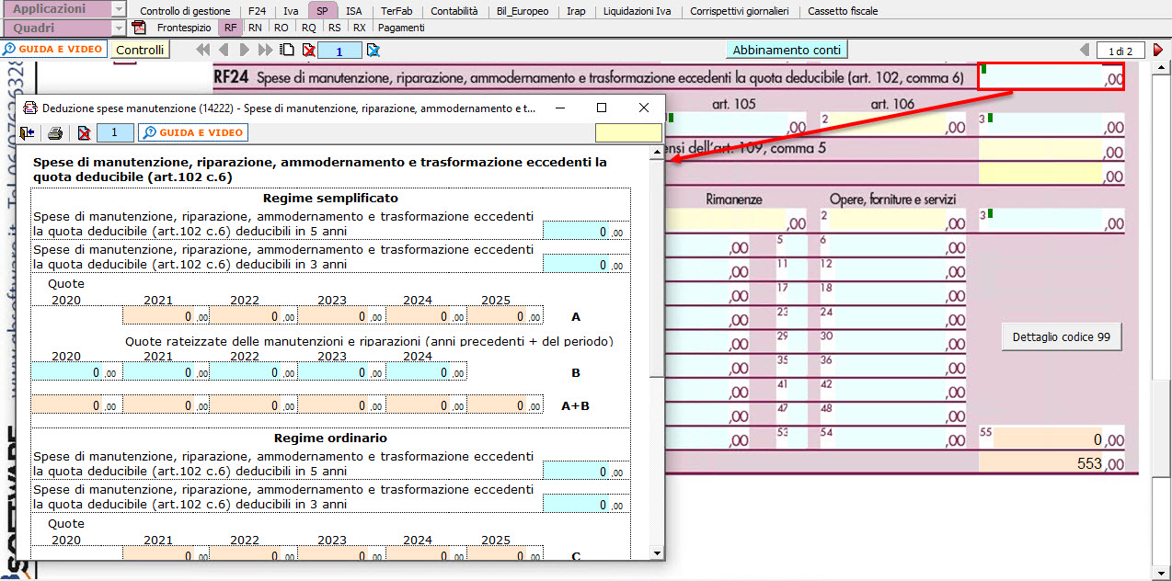Close the Deduzione spese manutenzione window
This screenshot has width=1172, height=581.
coord(644,108)
